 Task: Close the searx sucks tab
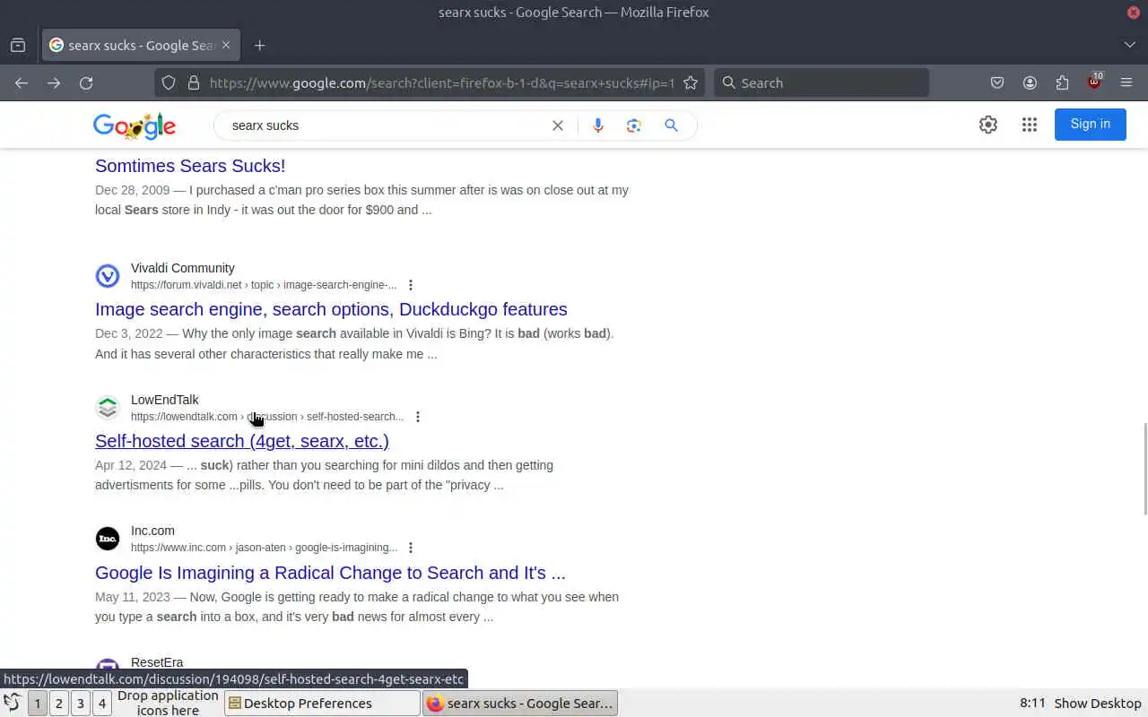click(x=226, y=45)
